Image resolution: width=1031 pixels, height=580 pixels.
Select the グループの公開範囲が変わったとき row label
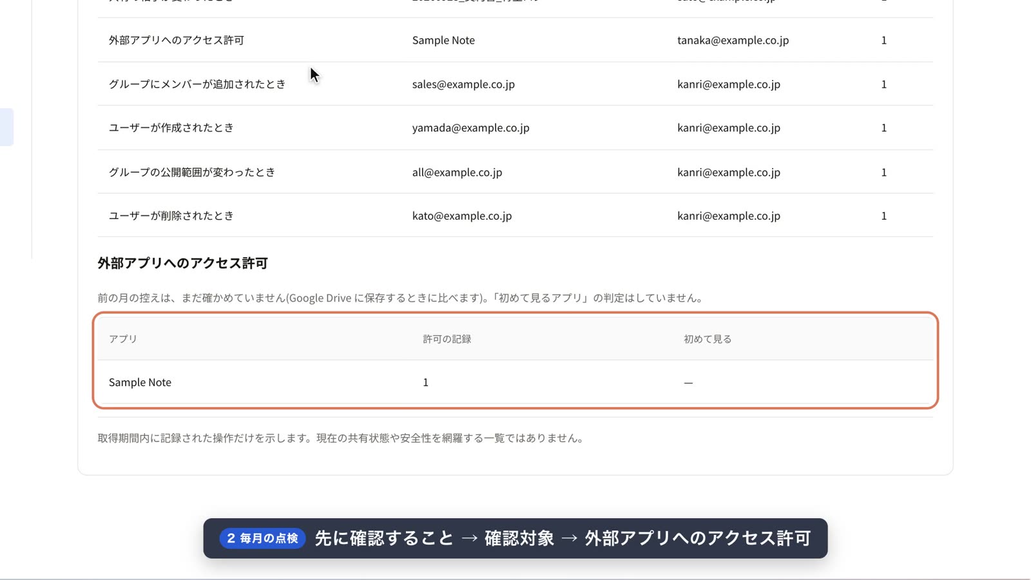click(192, 172)
